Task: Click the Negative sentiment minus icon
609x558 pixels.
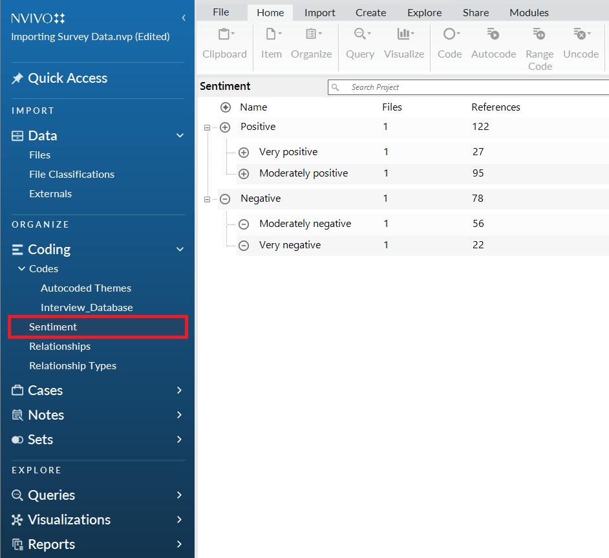Action: pyautogui.click(x=225, y=199)
